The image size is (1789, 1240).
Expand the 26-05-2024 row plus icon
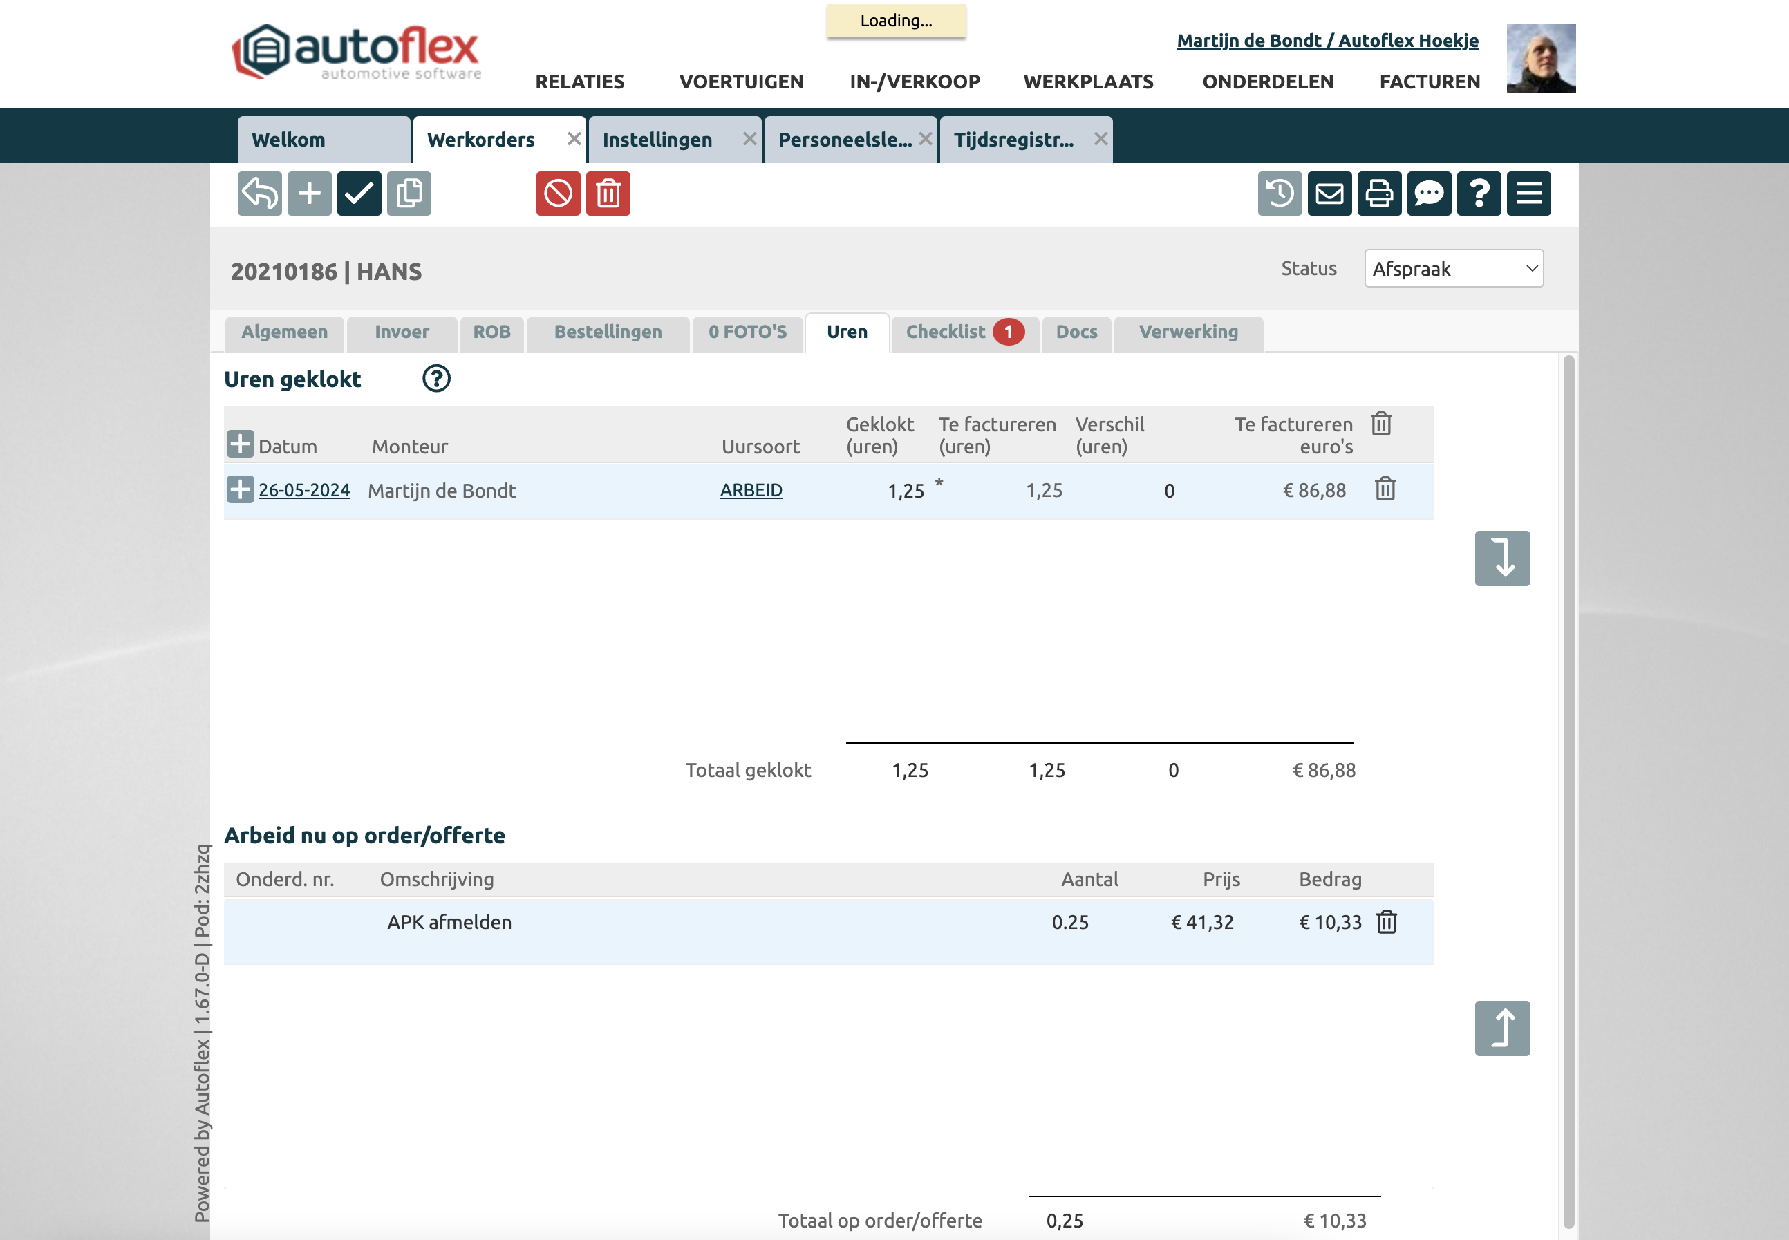click(240, 489)
